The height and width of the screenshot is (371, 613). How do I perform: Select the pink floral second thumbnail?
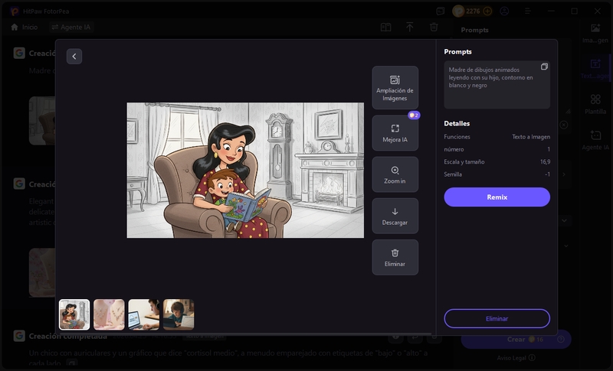coord(109,314)
